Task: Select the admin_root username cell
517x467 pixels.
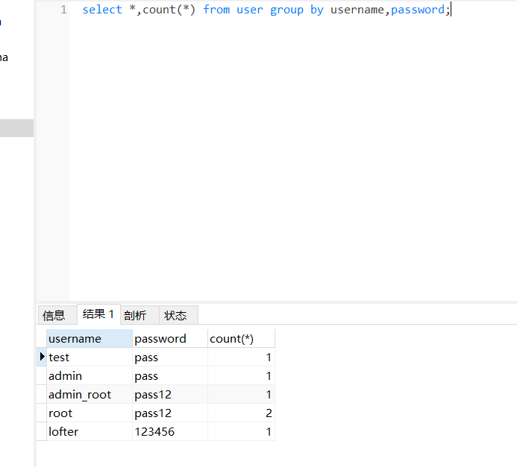Action: (x=90, y=394)
